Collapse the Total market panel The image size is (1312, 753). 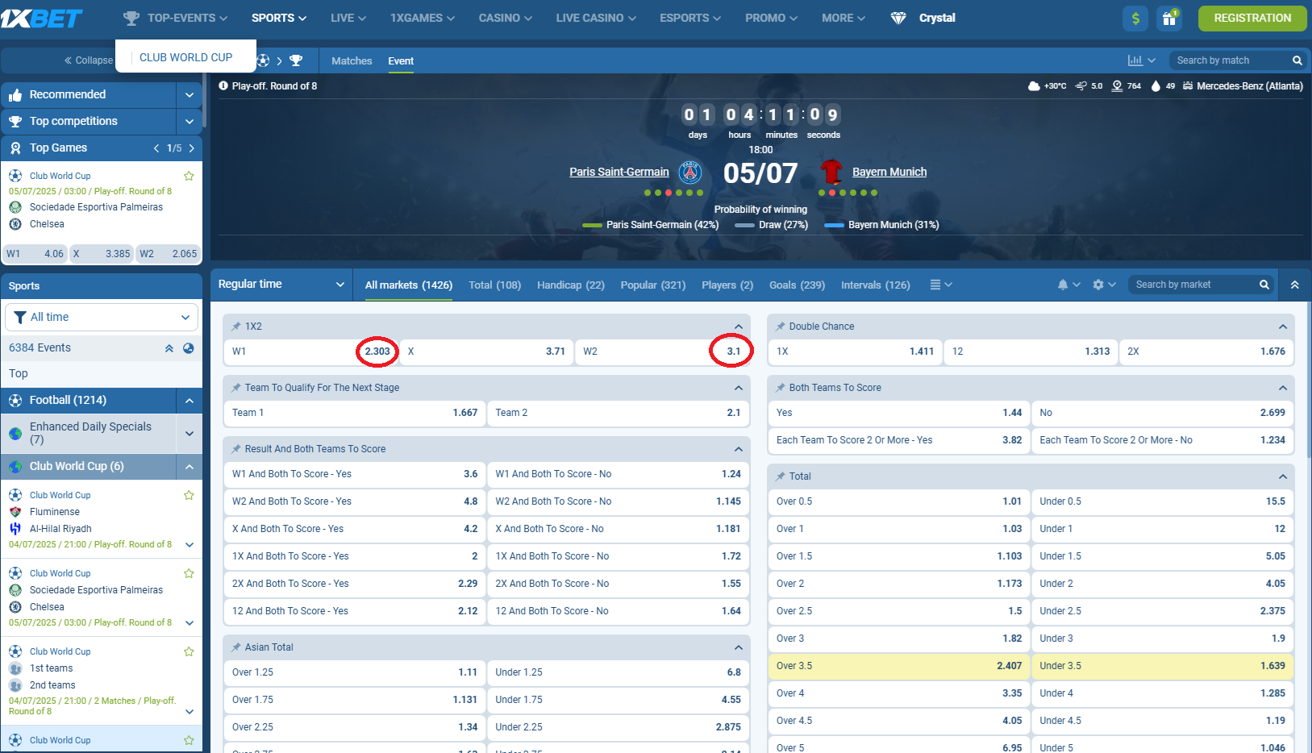tap(1282, 476)
